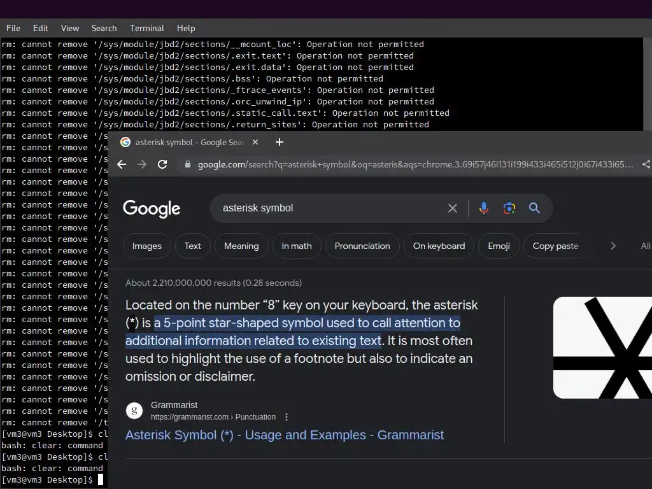Select the On keyboard filter chip

pyautogui.click(x=439, y=246)
